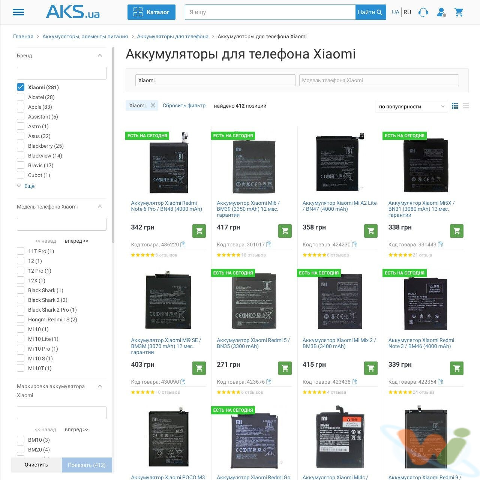Focus the Я ищу search field
Image resolution: width=480 pixels, height=480 pixels.
(x=270, y=12)
